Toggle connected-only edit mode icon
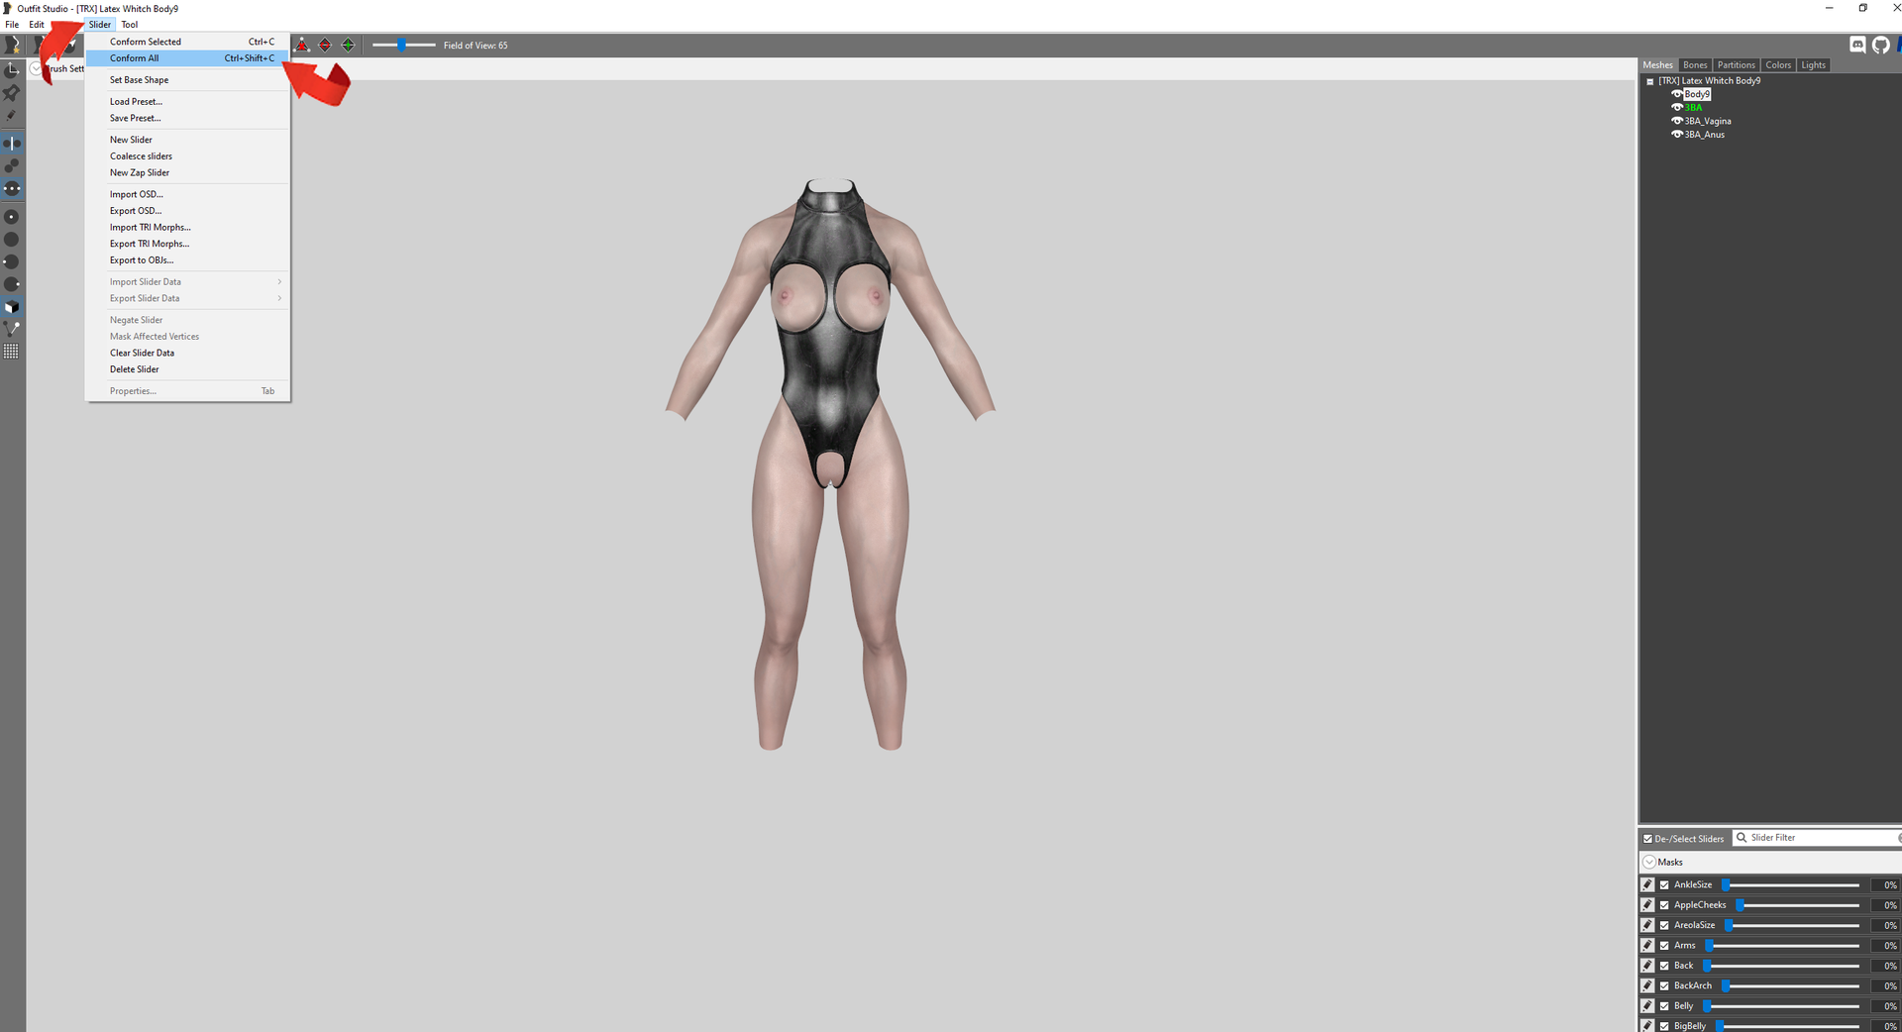 [x=12, y=165]
